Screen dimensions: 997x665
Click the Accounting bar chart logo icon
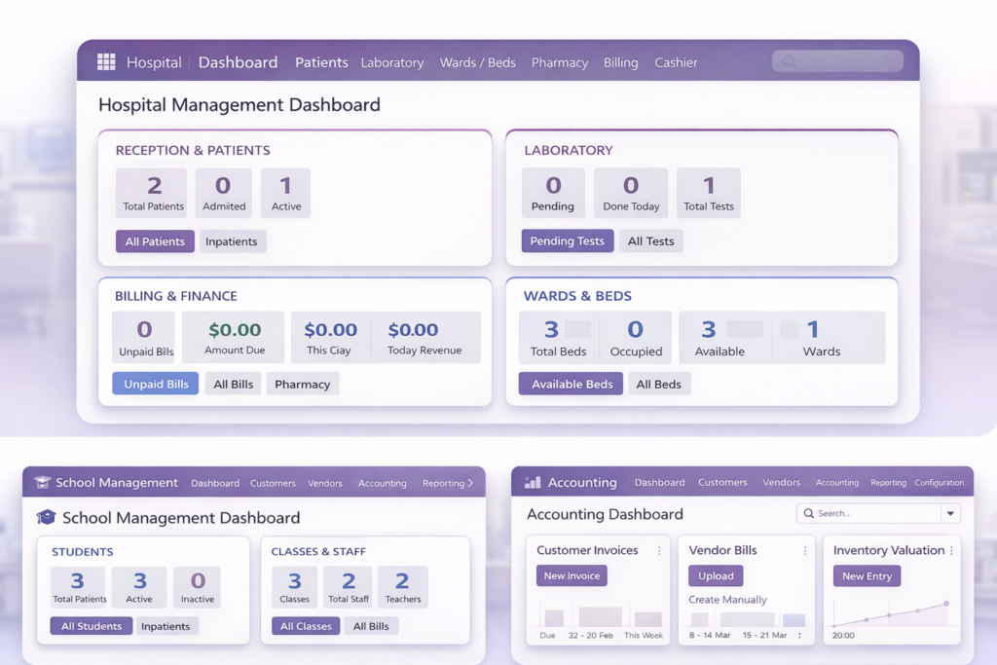[x=533, y=482]
